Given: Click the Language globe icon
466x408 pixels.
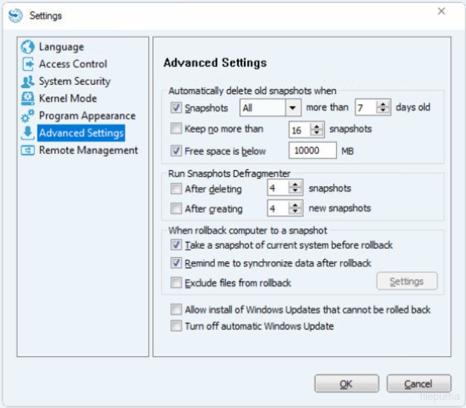Looking at the screenshot, I should [x=27, y=47].
